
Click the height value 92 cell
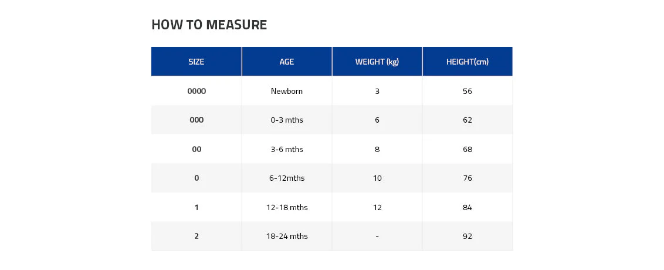click(x=467, y=236)
